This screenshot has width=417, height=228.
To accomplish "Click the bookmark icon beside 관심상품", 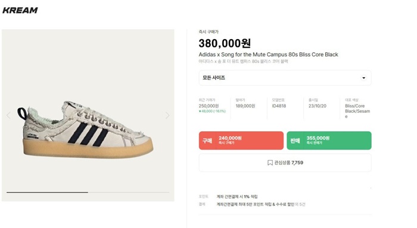I will click(270, 163).
